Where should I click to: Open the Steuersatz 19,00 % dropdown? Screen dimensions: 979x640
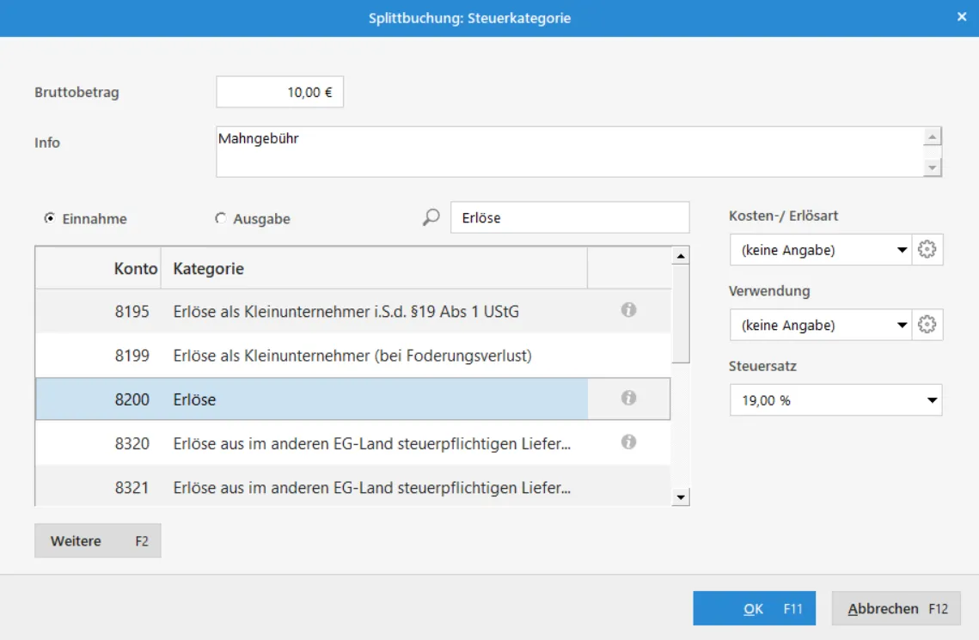tap(835, 400)
